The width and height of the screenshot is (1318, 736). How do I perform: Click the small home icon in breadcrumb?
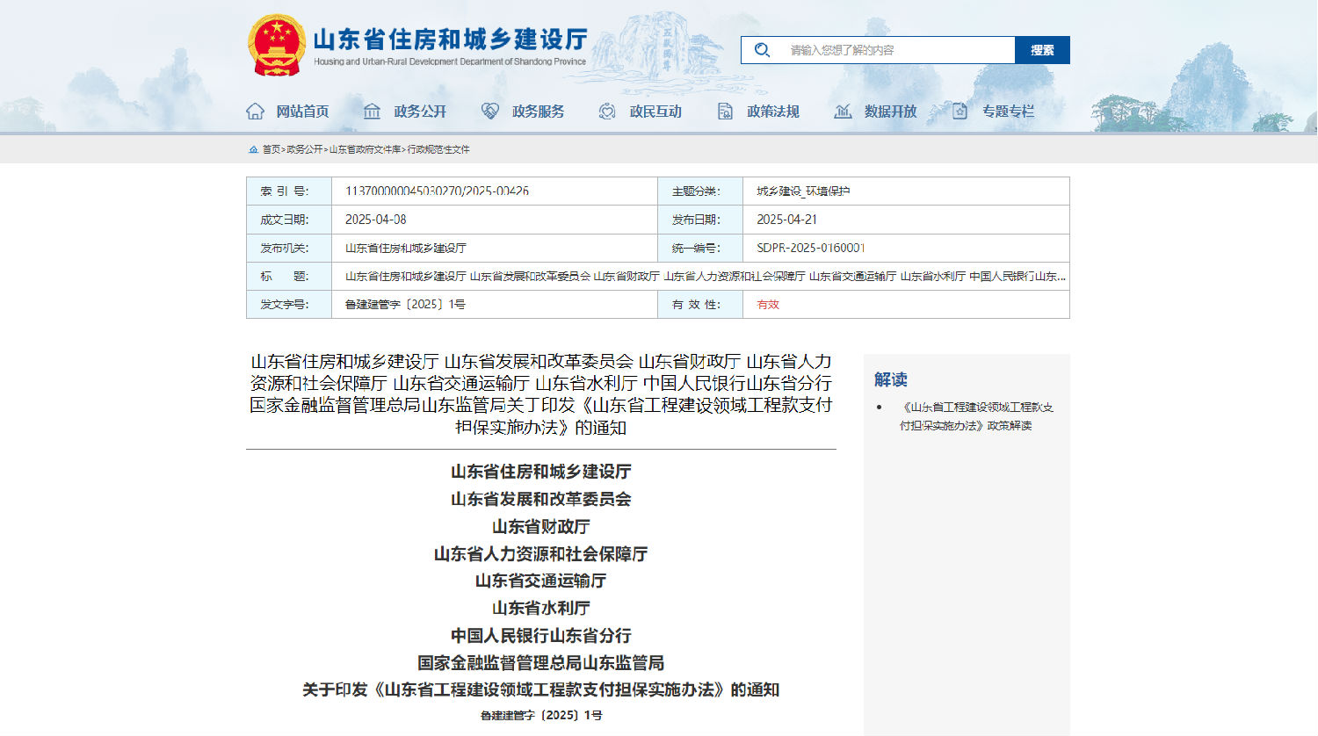coord(253,149)
